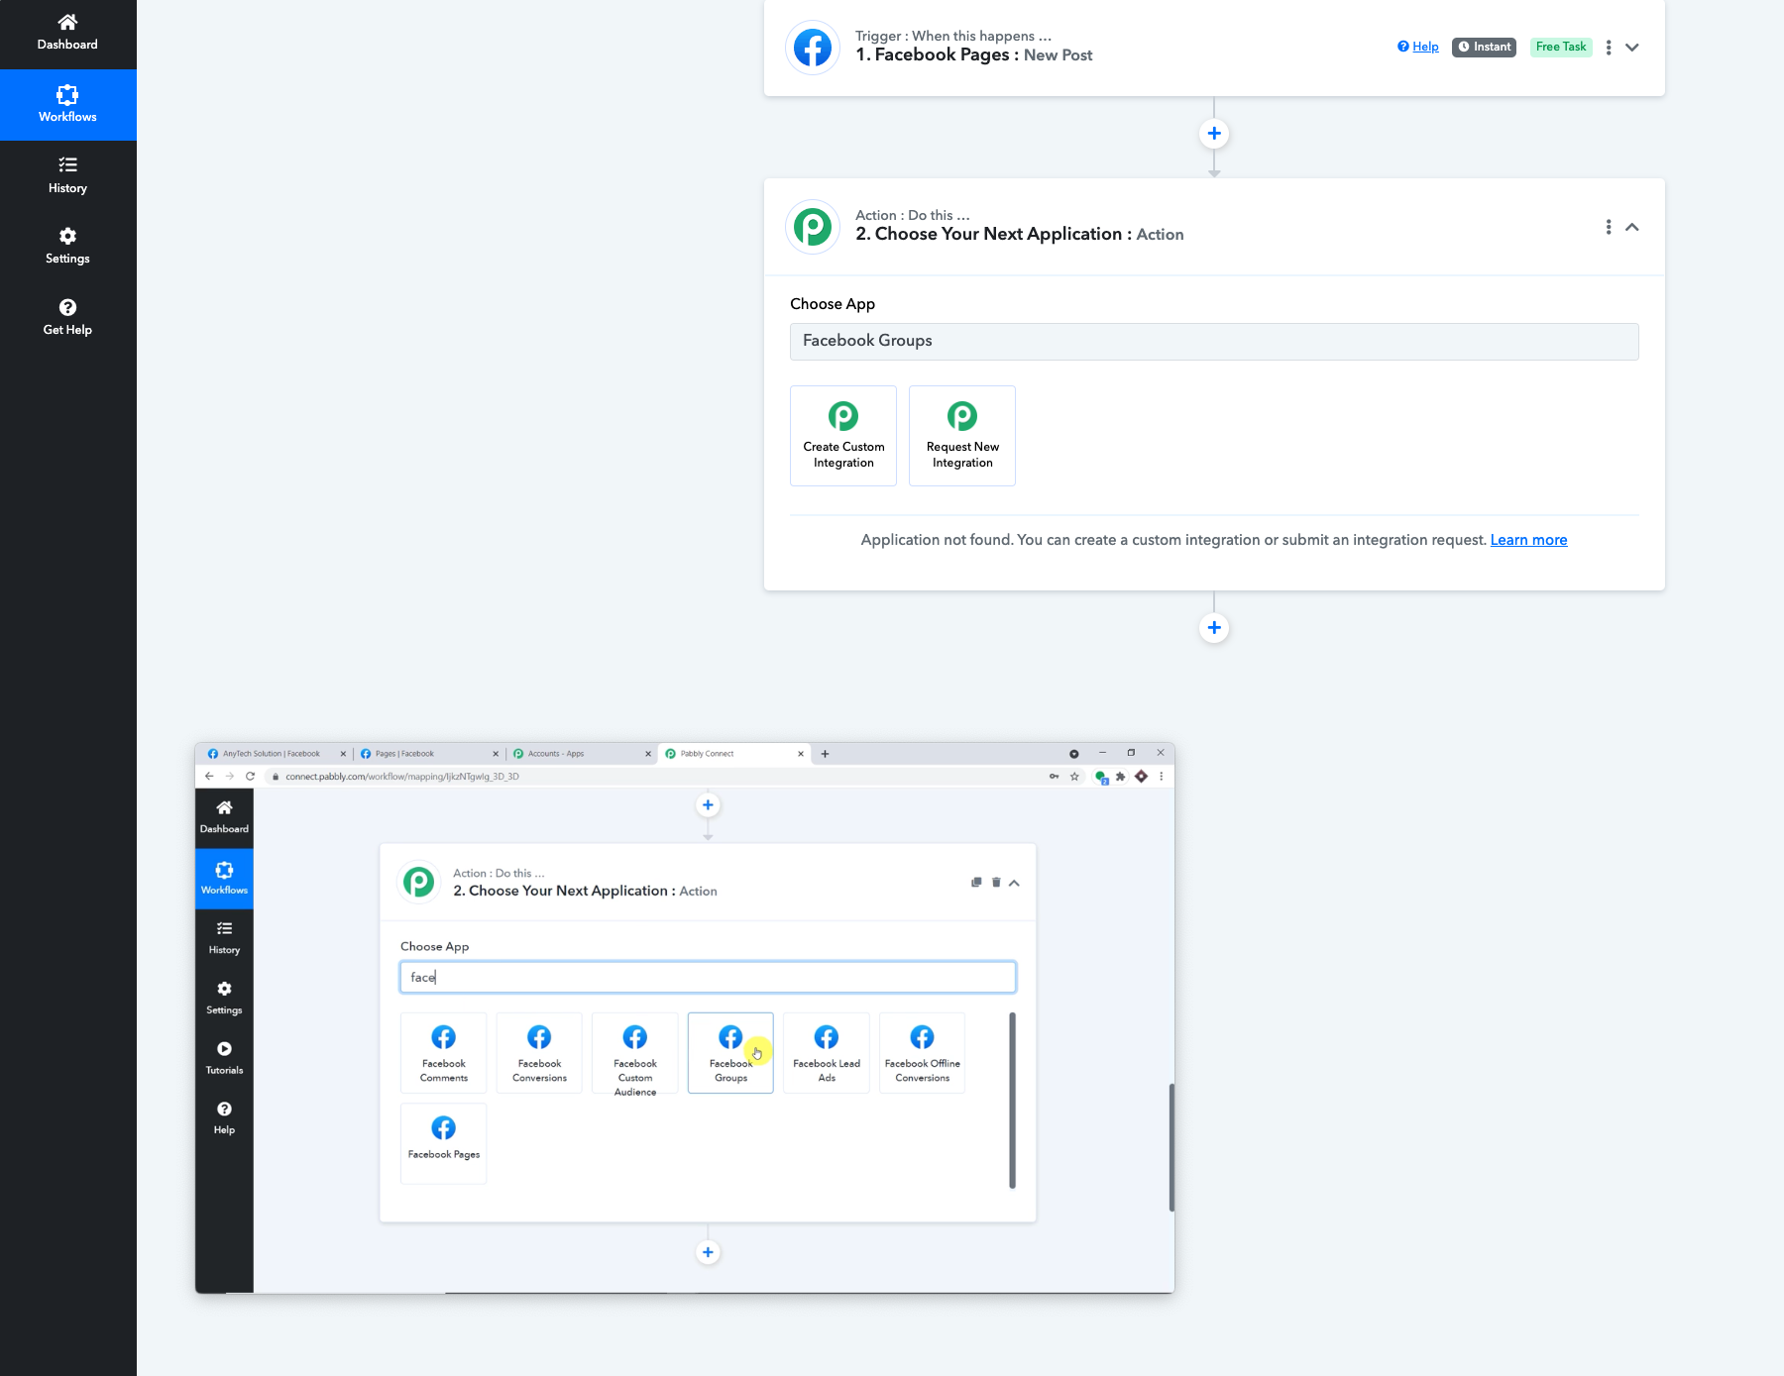Click Help in the embedded screenshot sidebar
Viewport: 1784px width, 1376px height.
pyautogui.click(x=224, y=1117)
